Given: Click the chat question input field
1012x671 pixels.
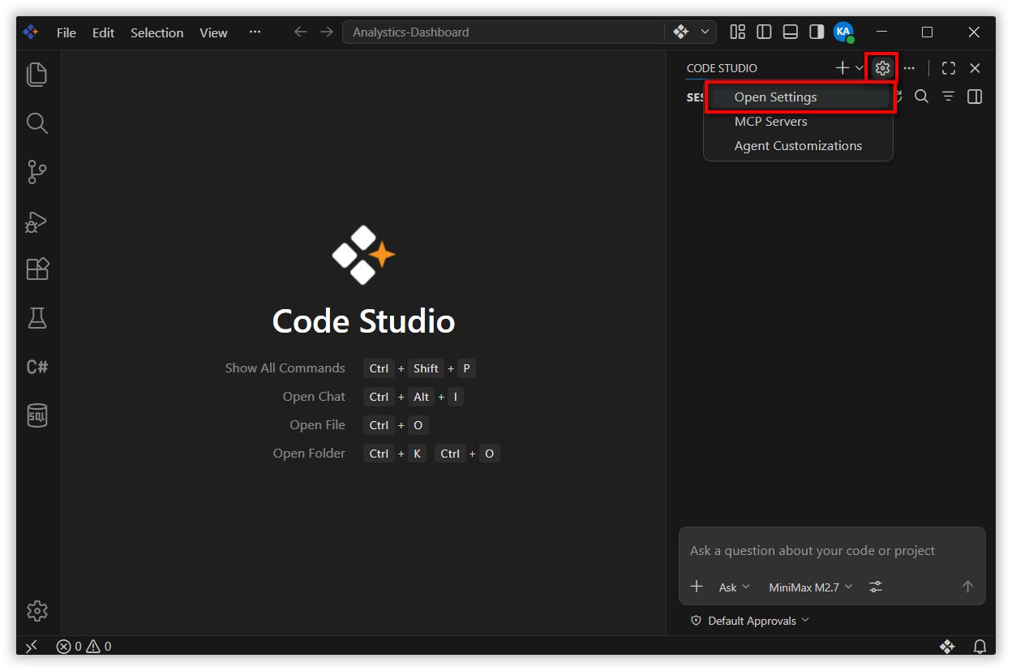Looking at the screenshot, I should (x=832, y=551).
